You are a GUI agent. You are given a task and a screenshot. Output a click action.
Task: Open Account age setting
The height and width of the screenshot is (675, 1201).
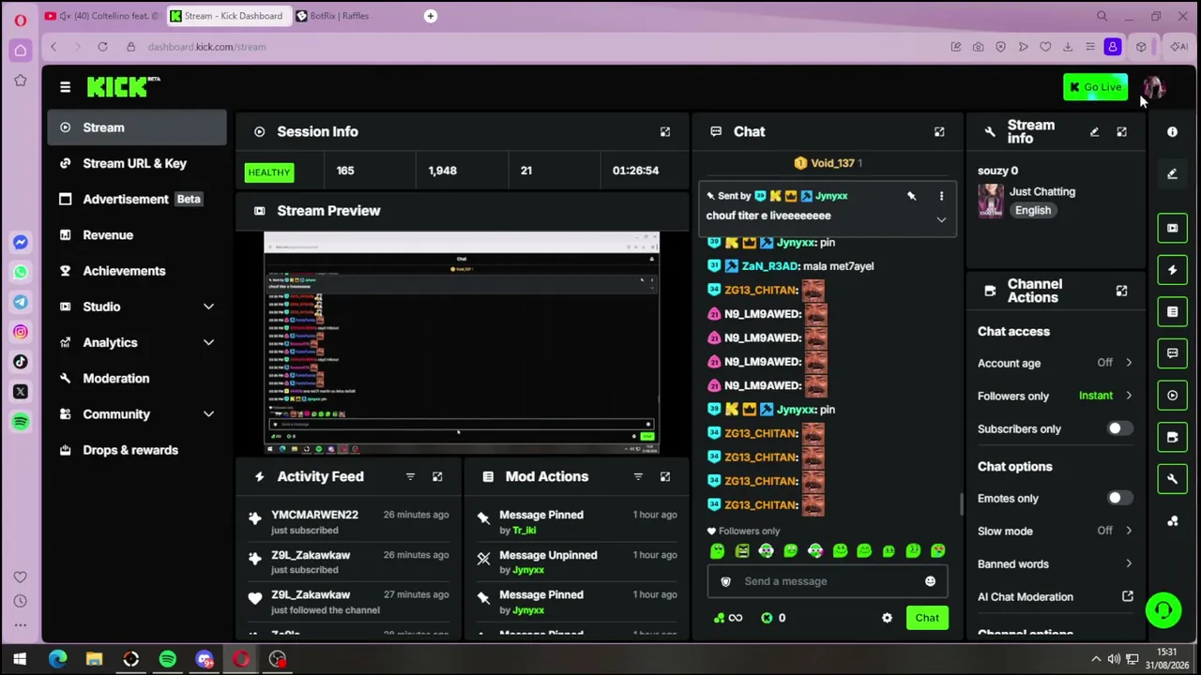[x=1056, y=363]
